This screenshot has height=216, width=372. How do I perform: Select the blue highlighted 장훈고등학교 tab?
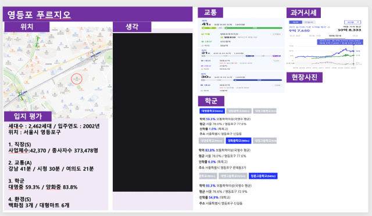263,176
